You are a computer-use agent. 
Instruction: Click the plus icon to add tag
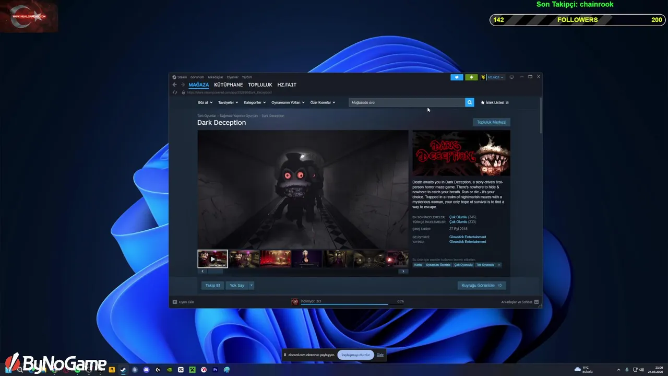tap(499, 265)
